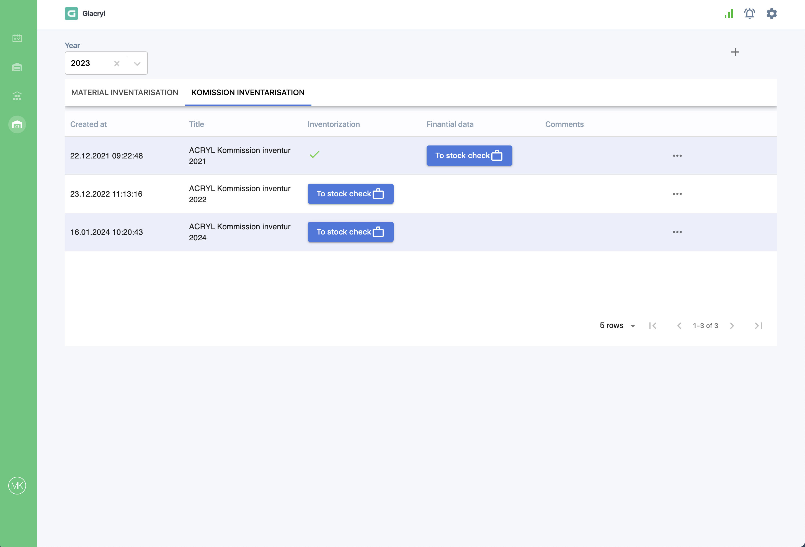Open more options for inventur 2024 row
Screen dimensions: 805x547
(677, 232)
